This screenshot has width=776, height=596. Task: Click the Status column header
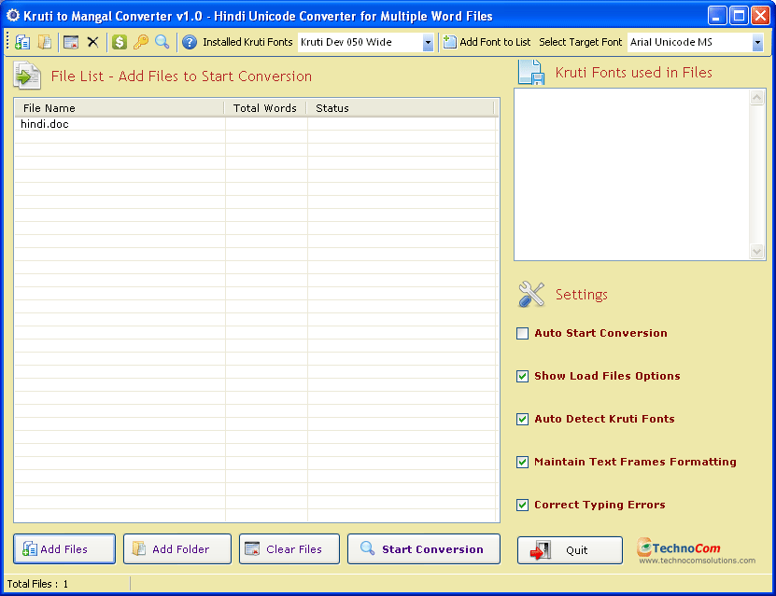(x=401, y=108)
